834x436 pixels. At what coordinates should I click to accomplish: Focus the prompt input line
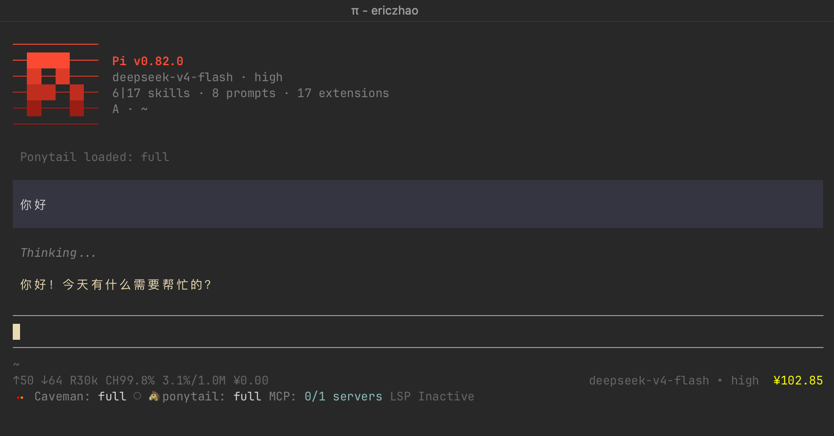click(418, 332)
